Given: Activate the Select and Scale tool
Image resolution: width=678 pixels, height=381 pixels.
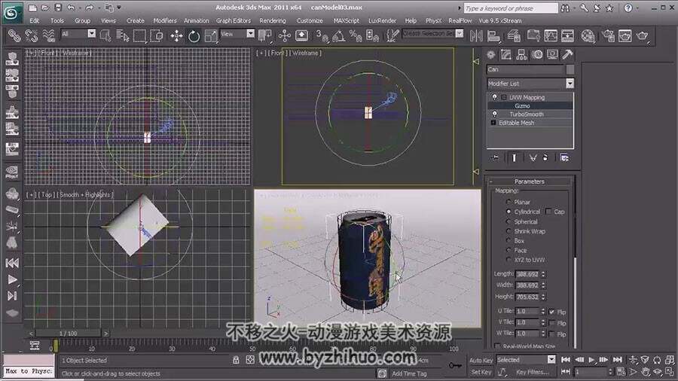Looking at the screenshot, I should [211, 36].
